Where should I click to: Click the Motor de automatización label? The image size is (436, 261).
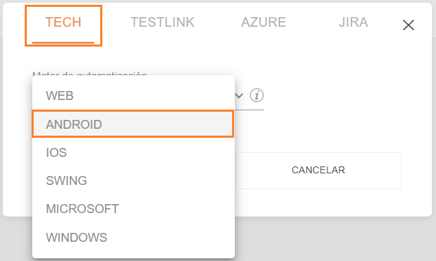click(x=89, y=73)
